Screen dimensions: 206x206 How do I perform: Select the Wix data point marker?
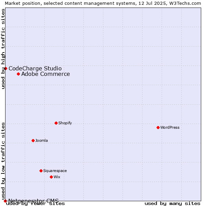[x=51, y=177]
